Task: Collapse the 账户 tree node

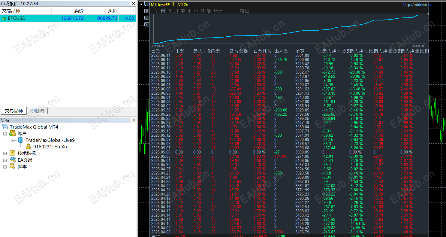Action: click(5, 134)
